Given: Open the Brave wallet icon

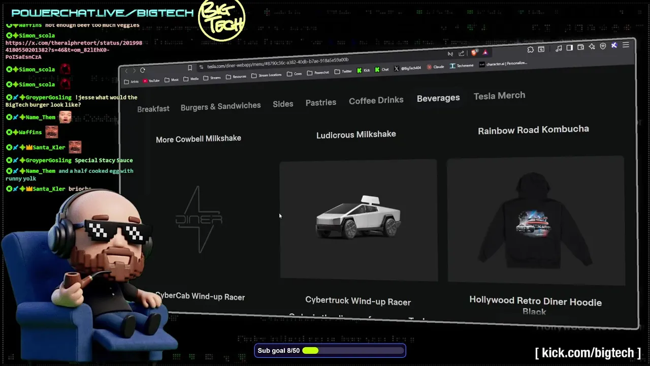Looking at the screenshot, I should [580, 47].
